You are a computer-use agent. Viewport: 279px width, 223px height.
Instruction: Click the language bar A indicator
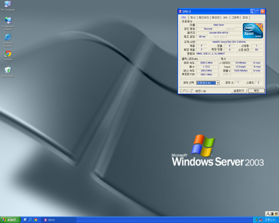click(268, 214)
